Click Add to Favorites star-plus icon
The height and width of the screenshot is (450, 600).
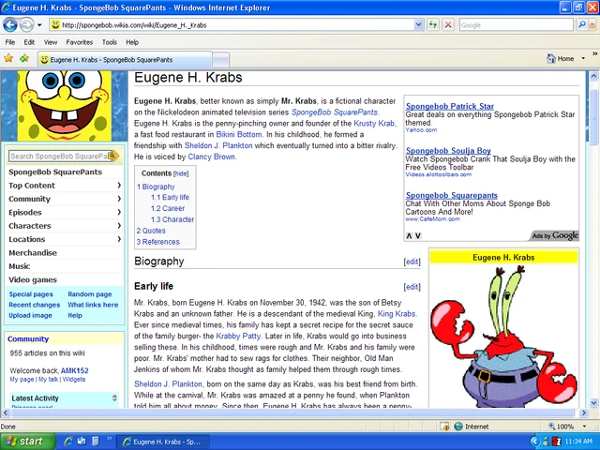click(24, 58)
